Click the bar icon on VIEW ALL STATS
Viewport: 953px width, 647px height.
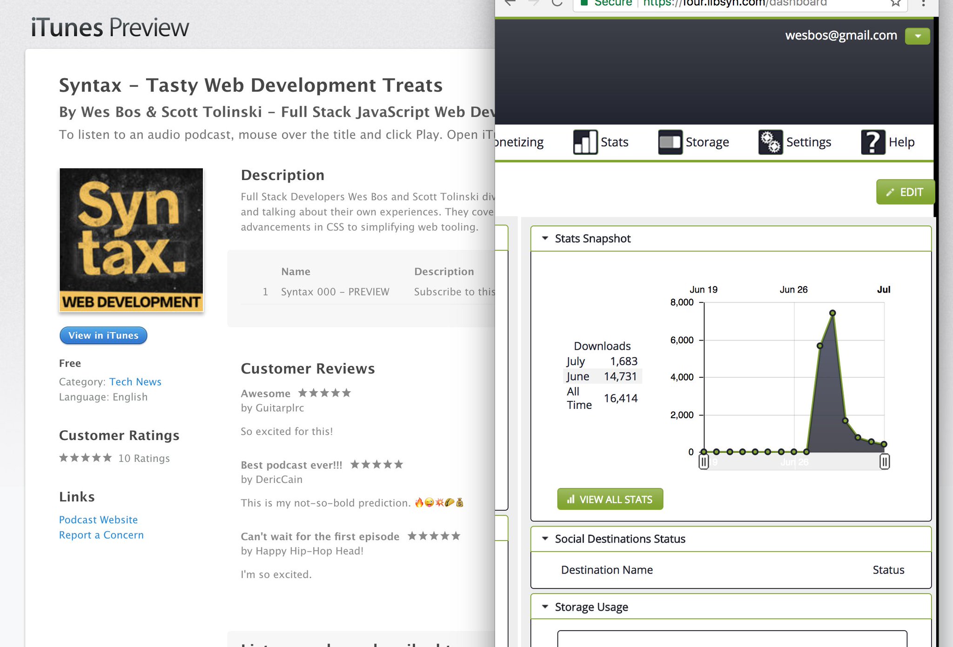570,499
